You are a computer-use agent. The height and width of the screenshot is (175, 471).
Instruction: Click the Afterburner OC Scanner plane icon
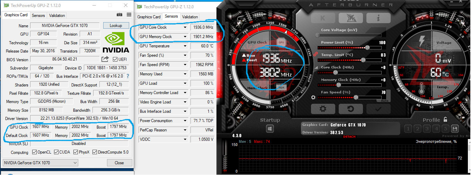pyautogui.click(x=351, y=18)
